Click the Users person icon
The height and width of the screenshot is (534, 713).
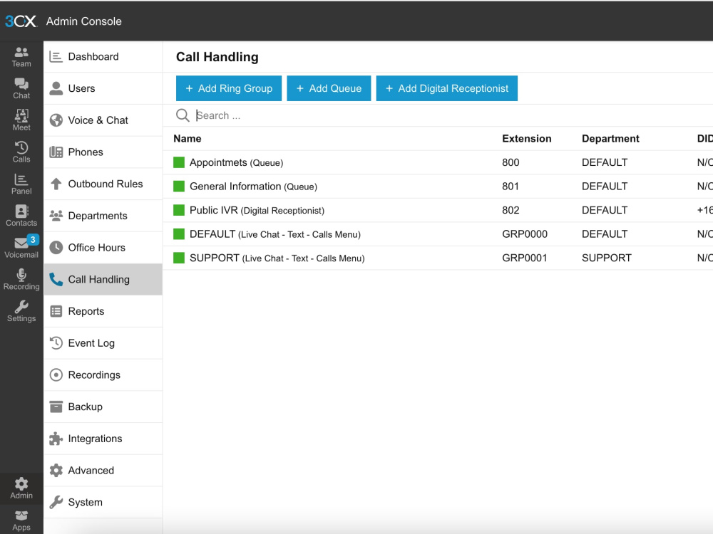tap(56, 88)
